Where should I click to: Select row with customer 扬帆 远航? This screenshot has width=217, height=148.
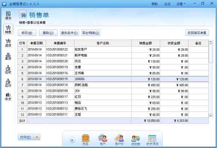[113, 85]
